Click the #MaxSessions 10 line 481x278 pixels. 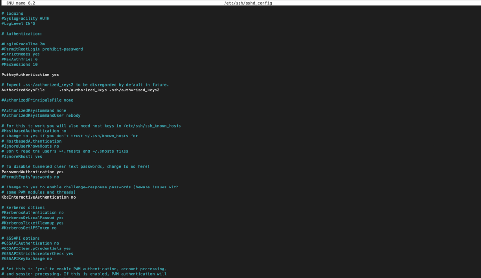20,64
